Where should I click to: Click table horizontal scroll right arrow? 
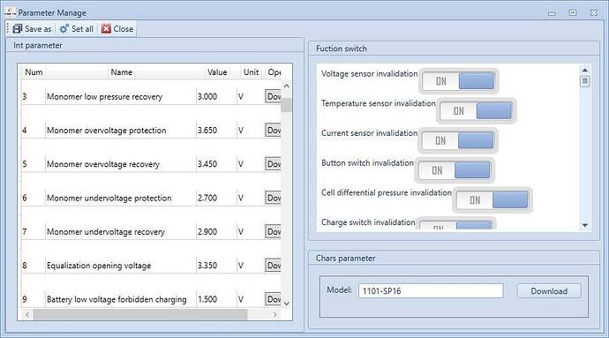[x=275, y=314]
